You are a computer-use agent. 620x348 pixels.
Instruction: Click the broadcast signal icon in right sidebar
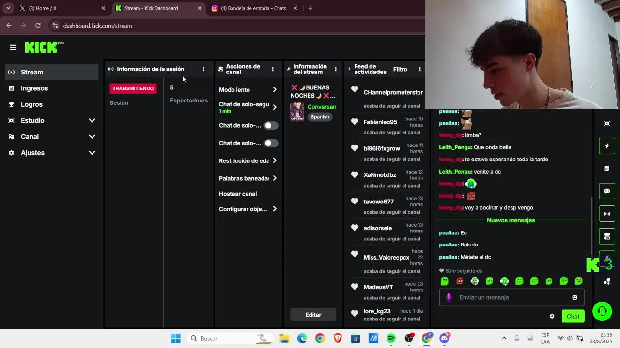pyautogui.click(x=607, y=214)
